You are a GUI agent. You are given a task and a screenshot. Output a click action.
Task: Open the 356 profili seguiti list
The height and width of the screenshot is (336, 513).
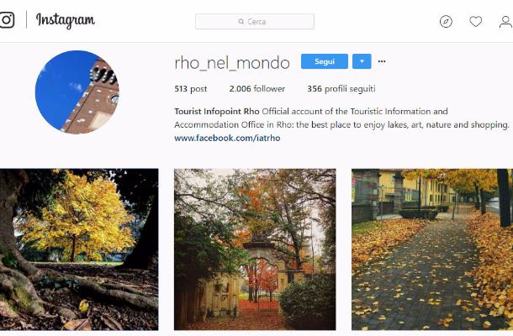[x=341, y=89]
